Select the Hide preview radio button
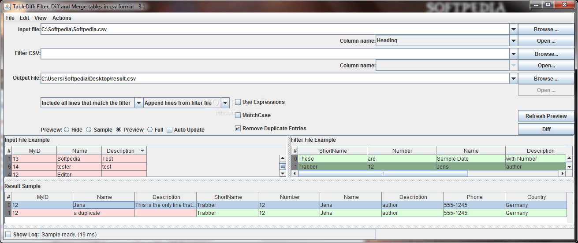The height and width of the screenshot is (243, 578). coord(67,130)
